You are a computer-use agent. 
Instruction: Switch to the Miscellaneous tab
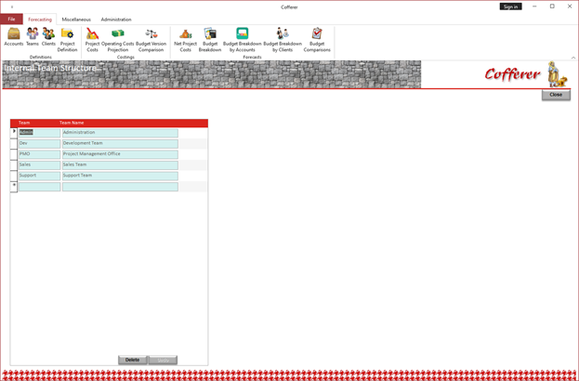(76, 20)
